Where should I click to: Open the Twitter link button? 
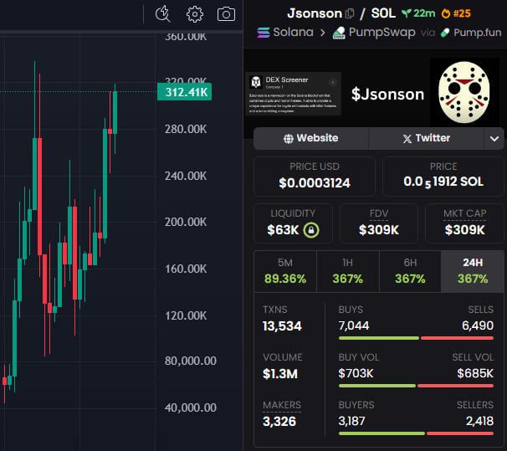pyautogui.click(x=426, y=138)
